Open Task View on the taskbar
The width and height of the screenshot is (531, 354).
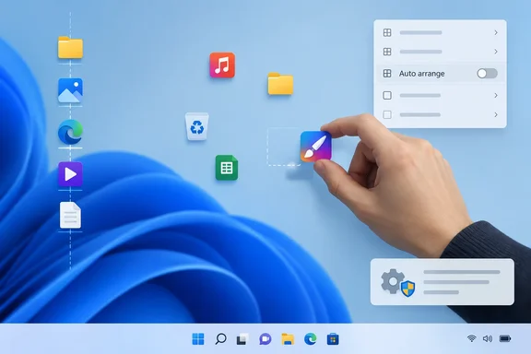click(242, 338)
